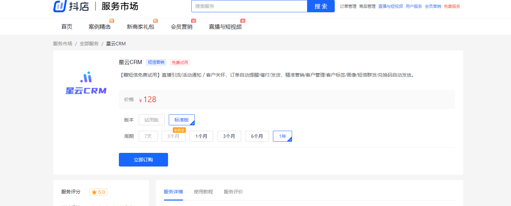Select the 标准版 version option

coord(181,120)
